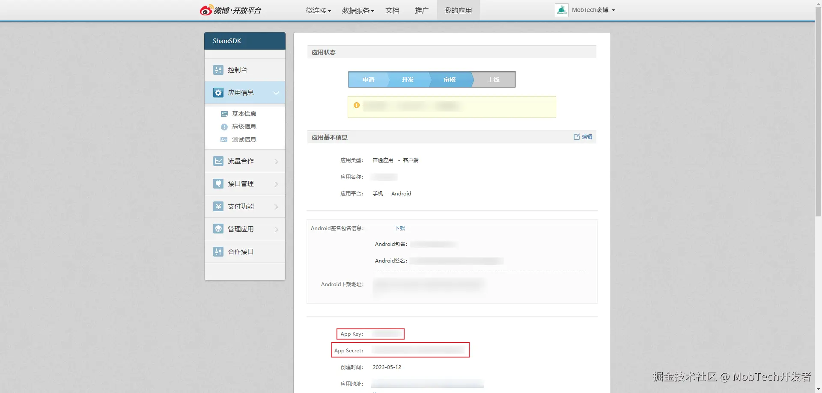Open the 推广 menu item
This screenshot has height=393, width=822.
tap(422, 10)
